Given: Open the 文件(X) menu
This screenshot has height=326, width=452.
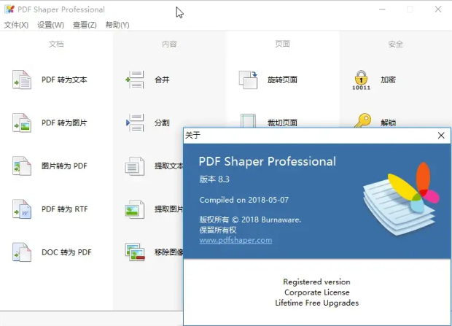Looking at the screenshot, I should coord(16,25).
